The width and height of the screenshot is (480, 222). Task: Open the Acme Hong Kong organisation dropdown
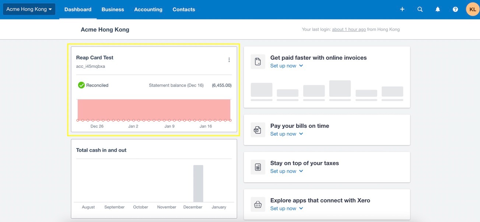click(29, 9)
